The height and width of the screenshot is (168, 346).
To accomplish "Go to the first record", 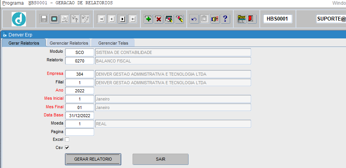I will point(101,19).
